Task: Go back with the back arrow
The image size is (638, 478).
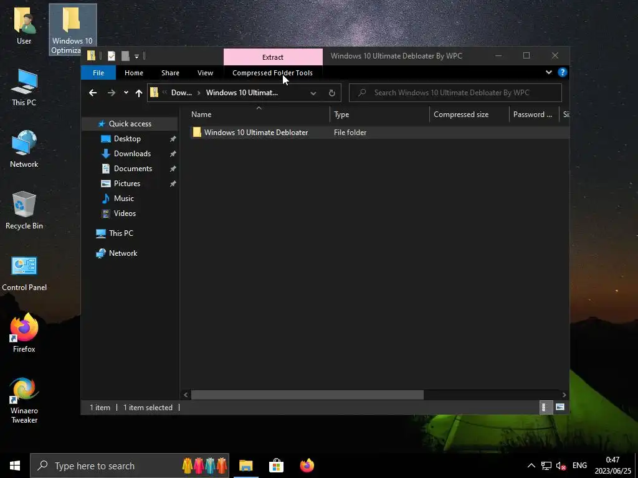Action: [93, 93]
